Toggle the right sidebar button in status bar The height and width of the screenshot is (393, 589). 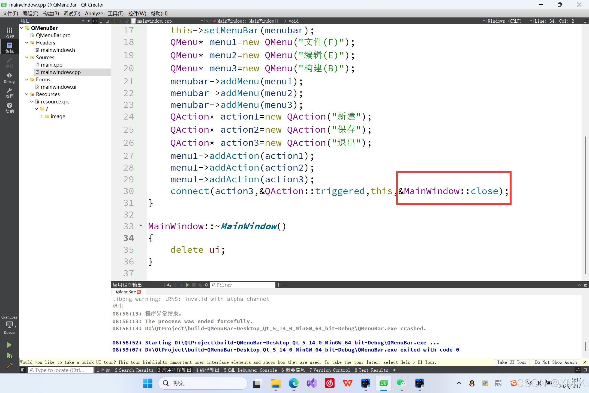coord(585,370)
